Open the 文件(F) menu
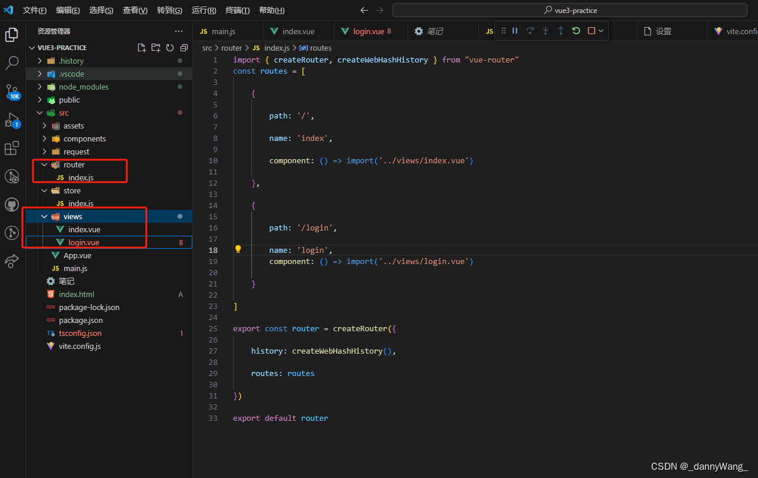758x478 pixels. point(35,10)
